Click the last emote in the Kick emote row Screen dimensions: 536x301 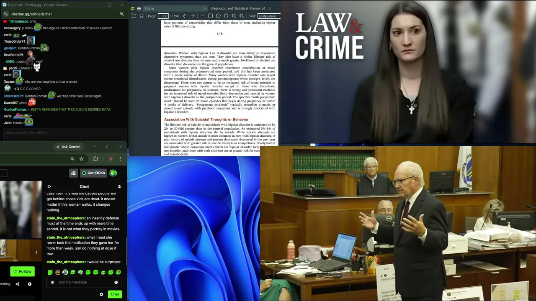point(119,272)
